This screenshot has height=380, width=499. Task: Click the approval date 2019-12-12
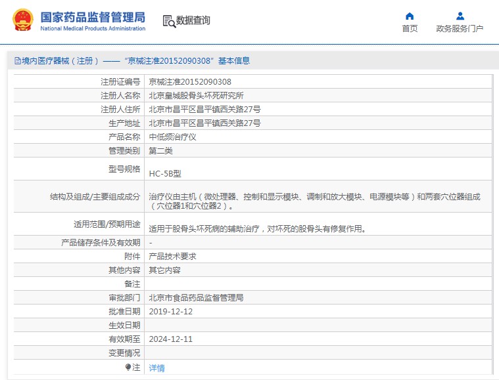[171, 312]
